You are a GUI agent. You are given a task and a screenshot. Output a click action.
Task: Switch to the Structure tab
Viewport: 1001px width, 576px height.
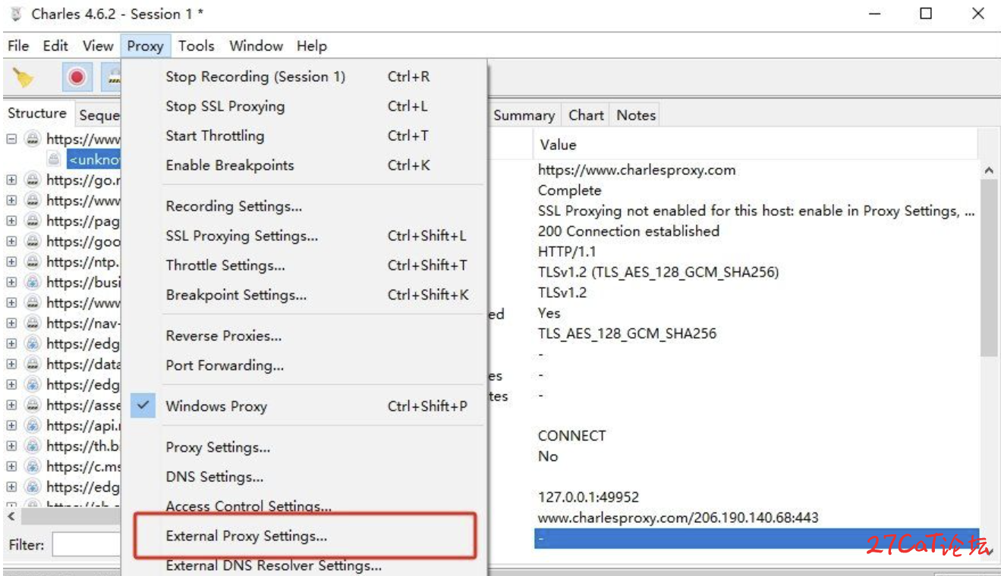tap(37, 114)
